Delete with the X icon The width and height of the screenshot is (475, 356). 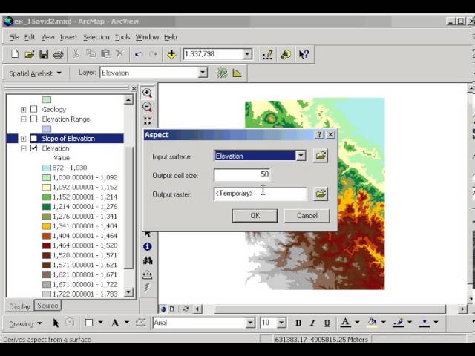coord(120,54)
